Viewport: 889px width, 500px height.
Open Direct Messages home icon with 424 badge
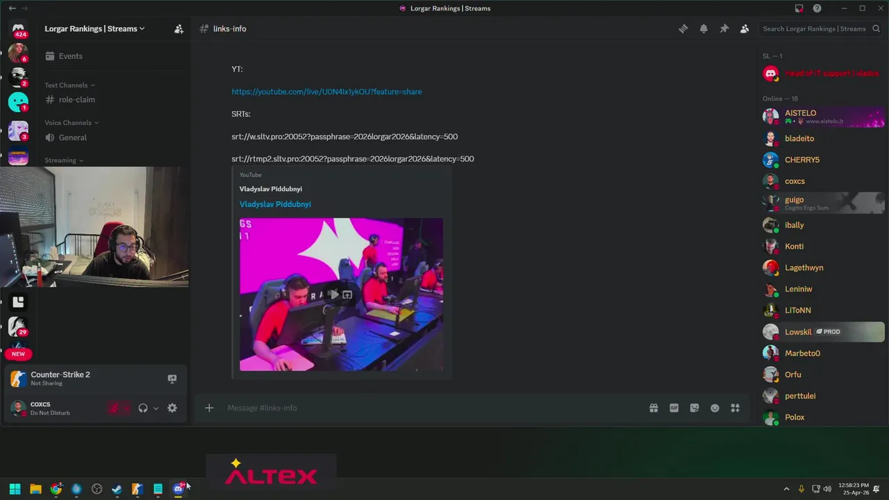click(18, 30)
